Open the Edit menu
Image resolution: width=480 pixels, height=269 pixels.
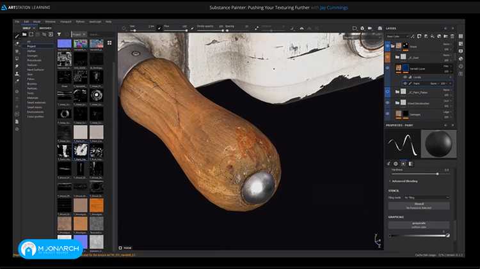tap(26, 22)
